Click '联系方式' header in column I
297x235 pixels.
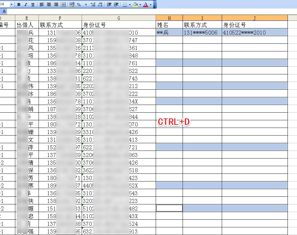(x=202, y=25)
